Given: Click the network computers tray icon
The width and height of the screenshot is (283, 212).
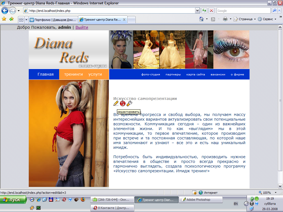Looking at the screenshot, I should click(251, 209).
